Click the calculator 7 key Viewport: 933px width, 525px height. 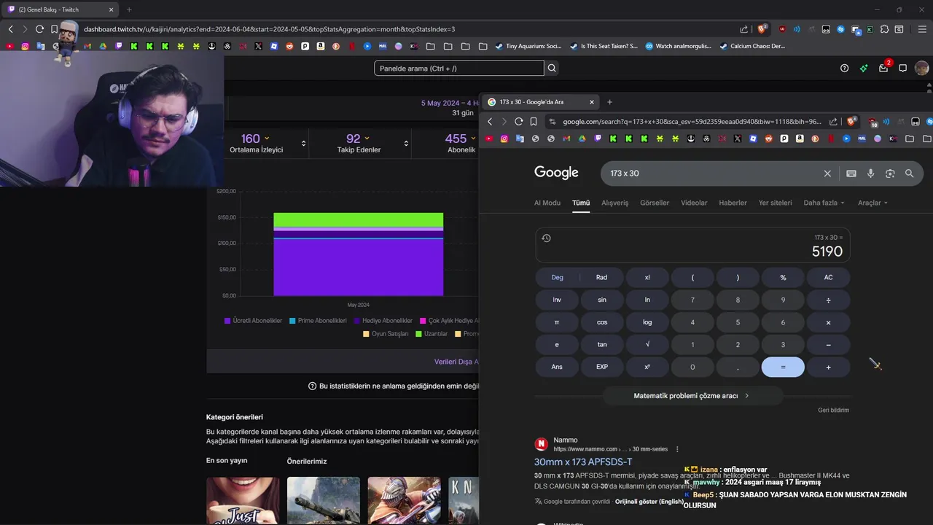tap(692, 300)
